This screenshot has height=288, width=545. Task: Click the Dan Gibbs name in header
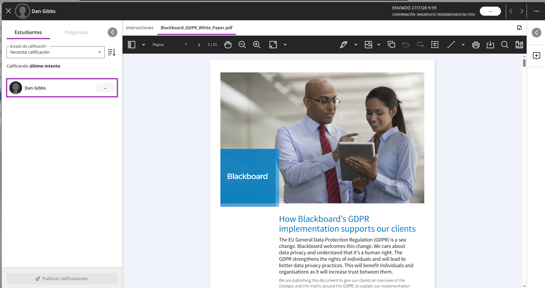(x=44, y=11)
